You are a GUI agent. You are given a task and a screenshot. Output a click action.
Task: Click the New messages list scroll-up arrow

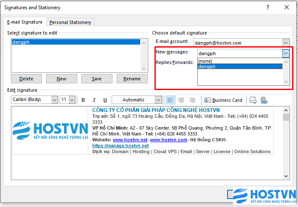(x=286, y=62)
